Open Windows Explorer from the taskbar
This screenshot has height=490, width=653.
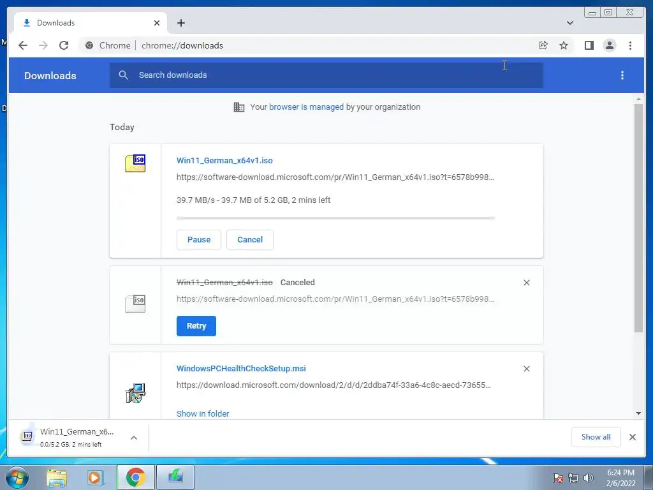click(x=57, y=477)
